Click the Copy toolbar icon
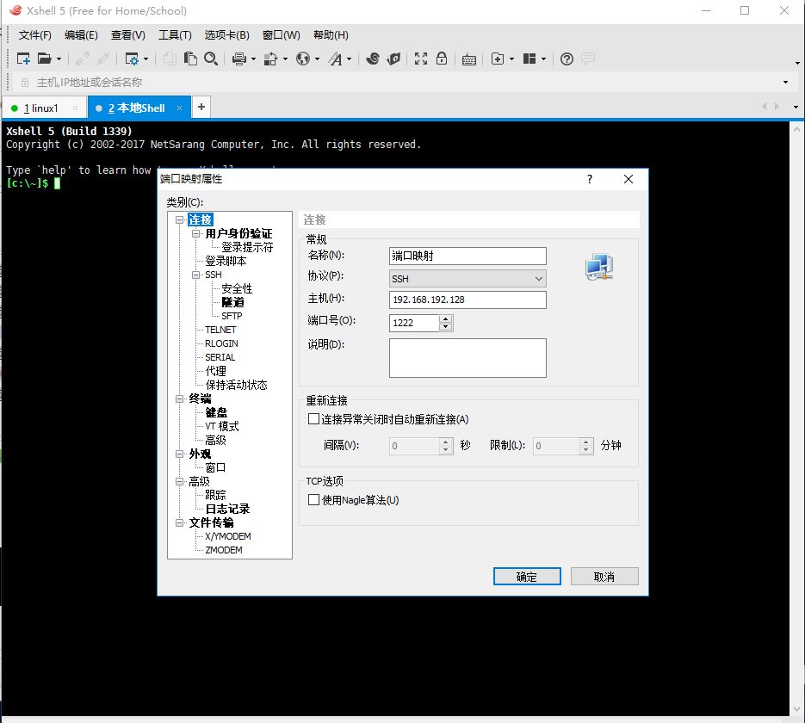Viewport: 805px width, 723px height. [170, 59]
